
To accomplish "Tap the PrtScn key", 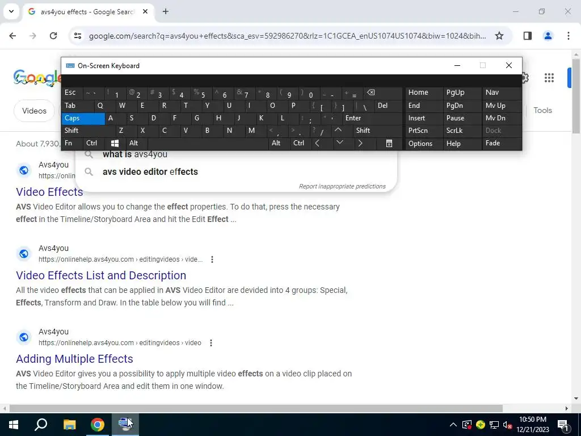I will click(424, 131).
